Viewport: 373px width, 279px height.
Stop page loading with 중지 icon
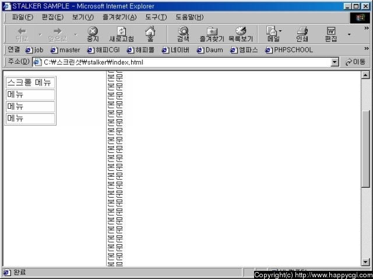pos(93,34)
